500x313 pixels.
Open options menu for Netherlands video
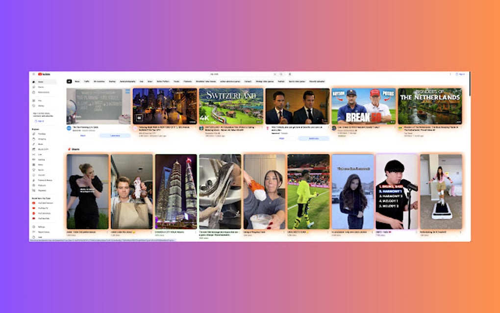(x=461, y=128)
